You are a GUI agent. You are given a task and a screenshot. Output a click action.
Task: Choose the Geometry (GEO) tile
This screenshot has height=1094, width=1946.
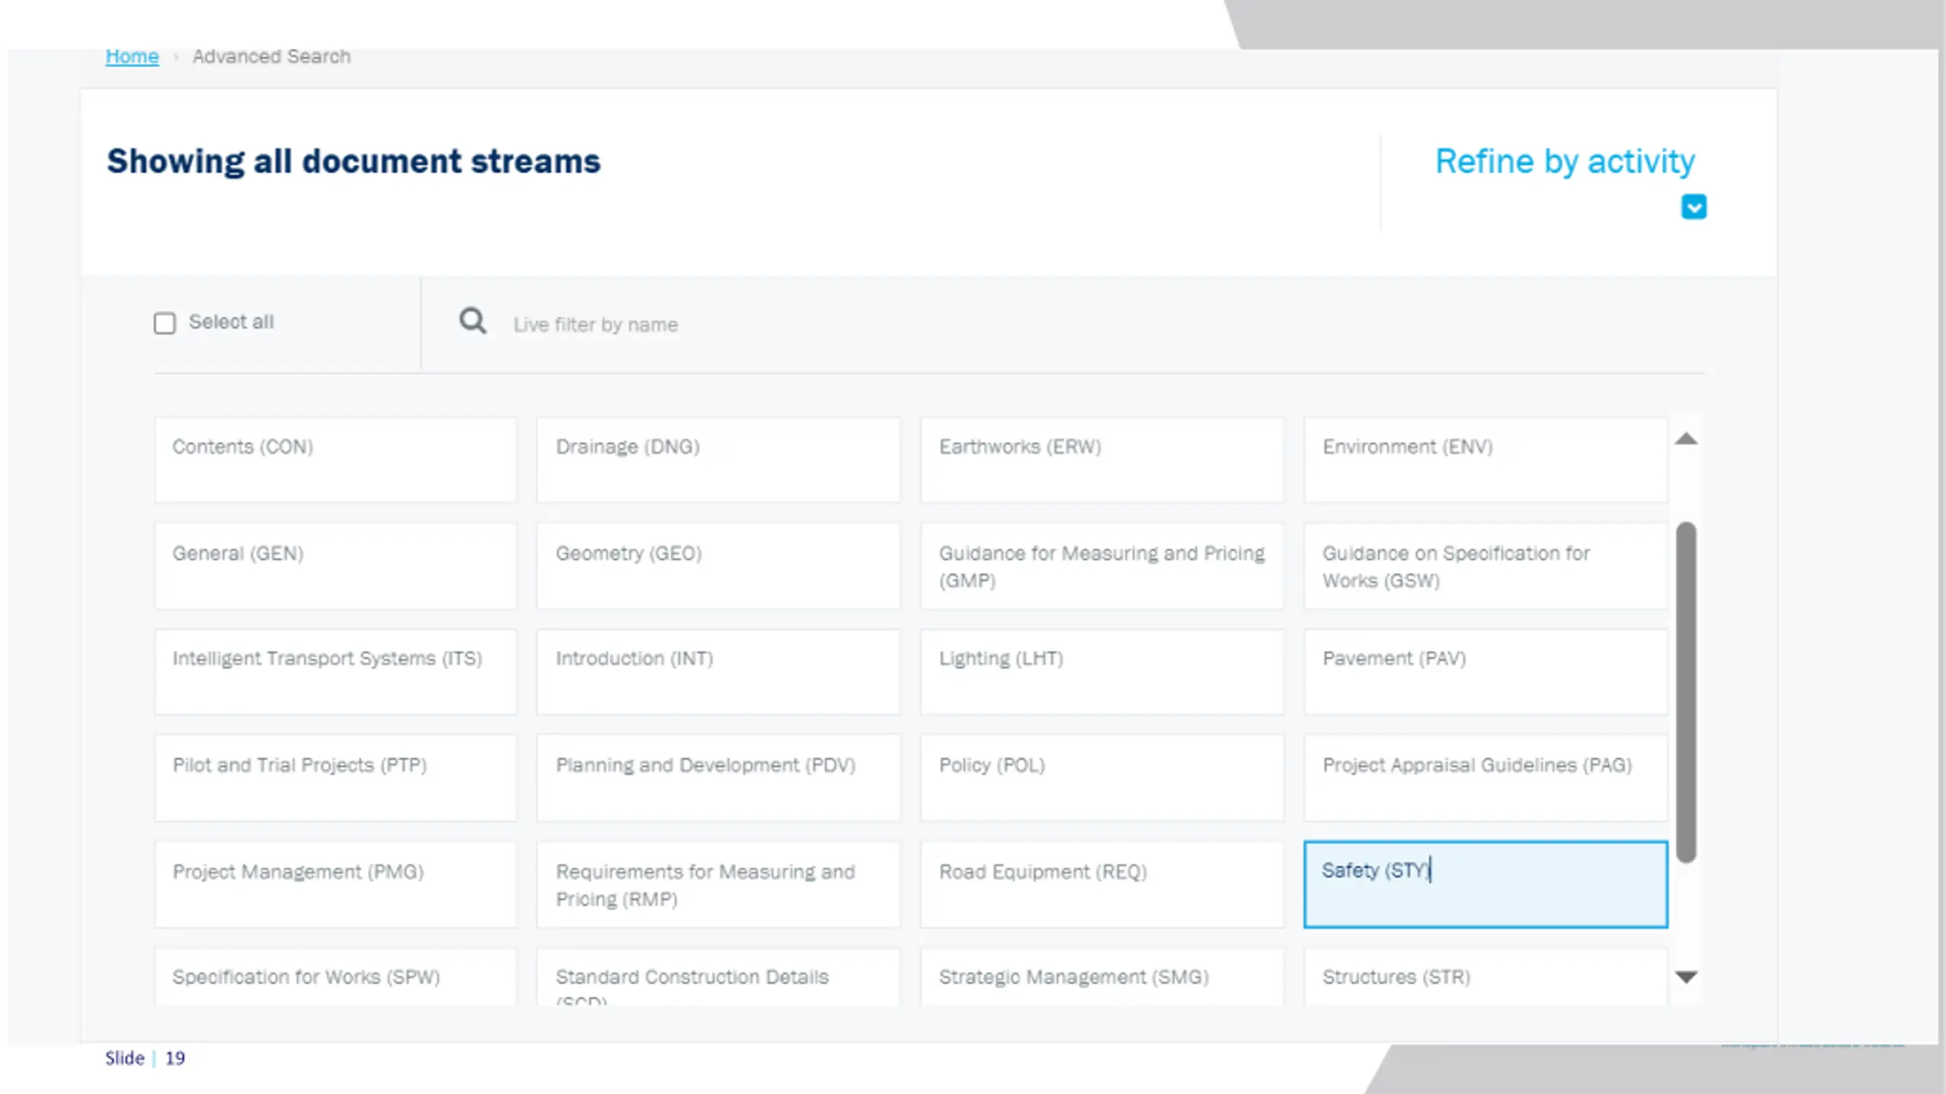pyautogui.click(x=718, y=566)
